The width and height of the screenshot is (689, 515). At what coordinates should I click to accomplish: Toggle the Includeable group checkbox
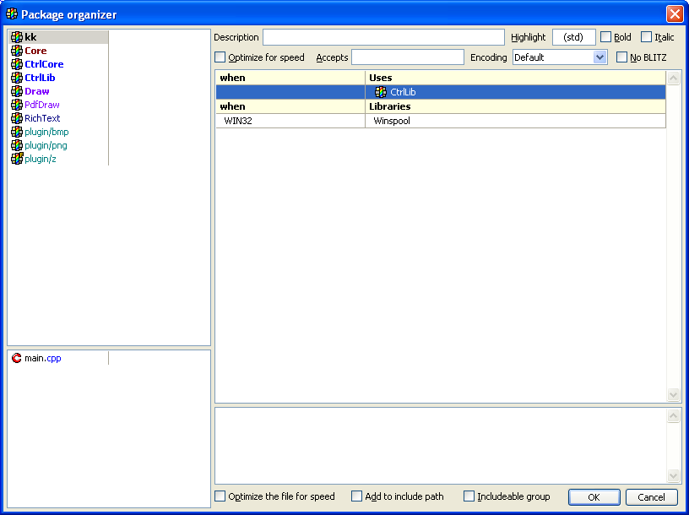tap(469, 496)
